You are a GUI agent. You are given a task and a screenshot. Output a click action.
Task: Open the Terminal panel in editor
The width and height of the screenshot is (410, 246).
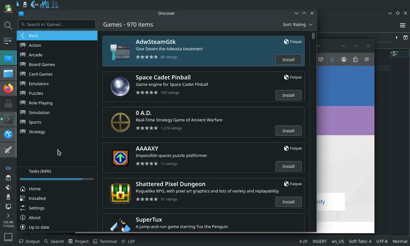point(105,241)
